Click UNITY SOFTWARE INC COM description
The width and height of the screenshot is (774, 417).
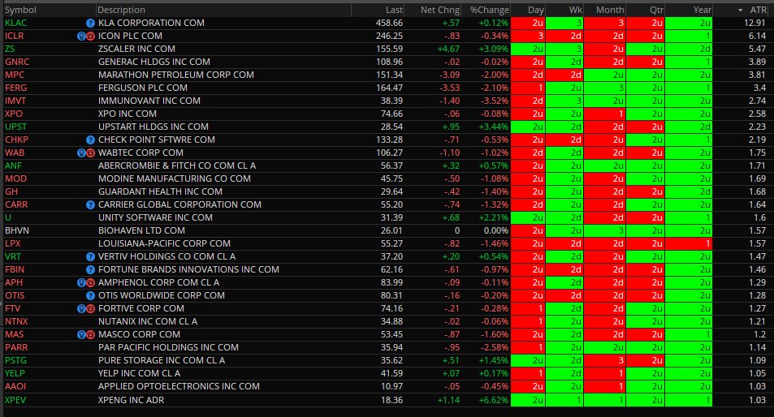155,218
